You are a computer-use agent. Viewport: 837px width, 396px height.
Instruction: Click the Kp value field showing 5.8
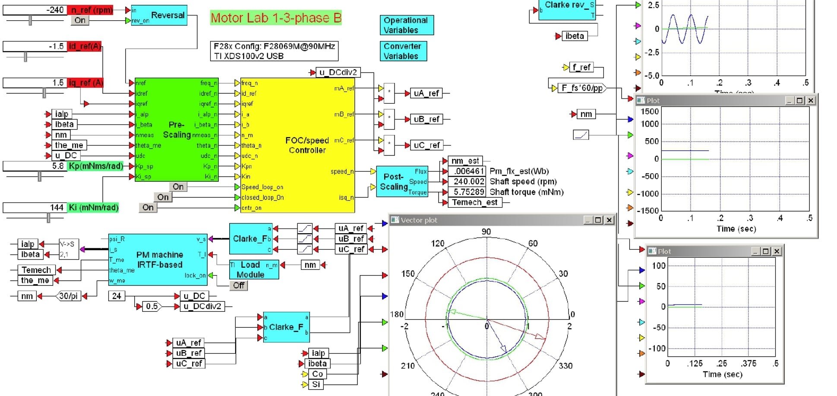[35, 166]
